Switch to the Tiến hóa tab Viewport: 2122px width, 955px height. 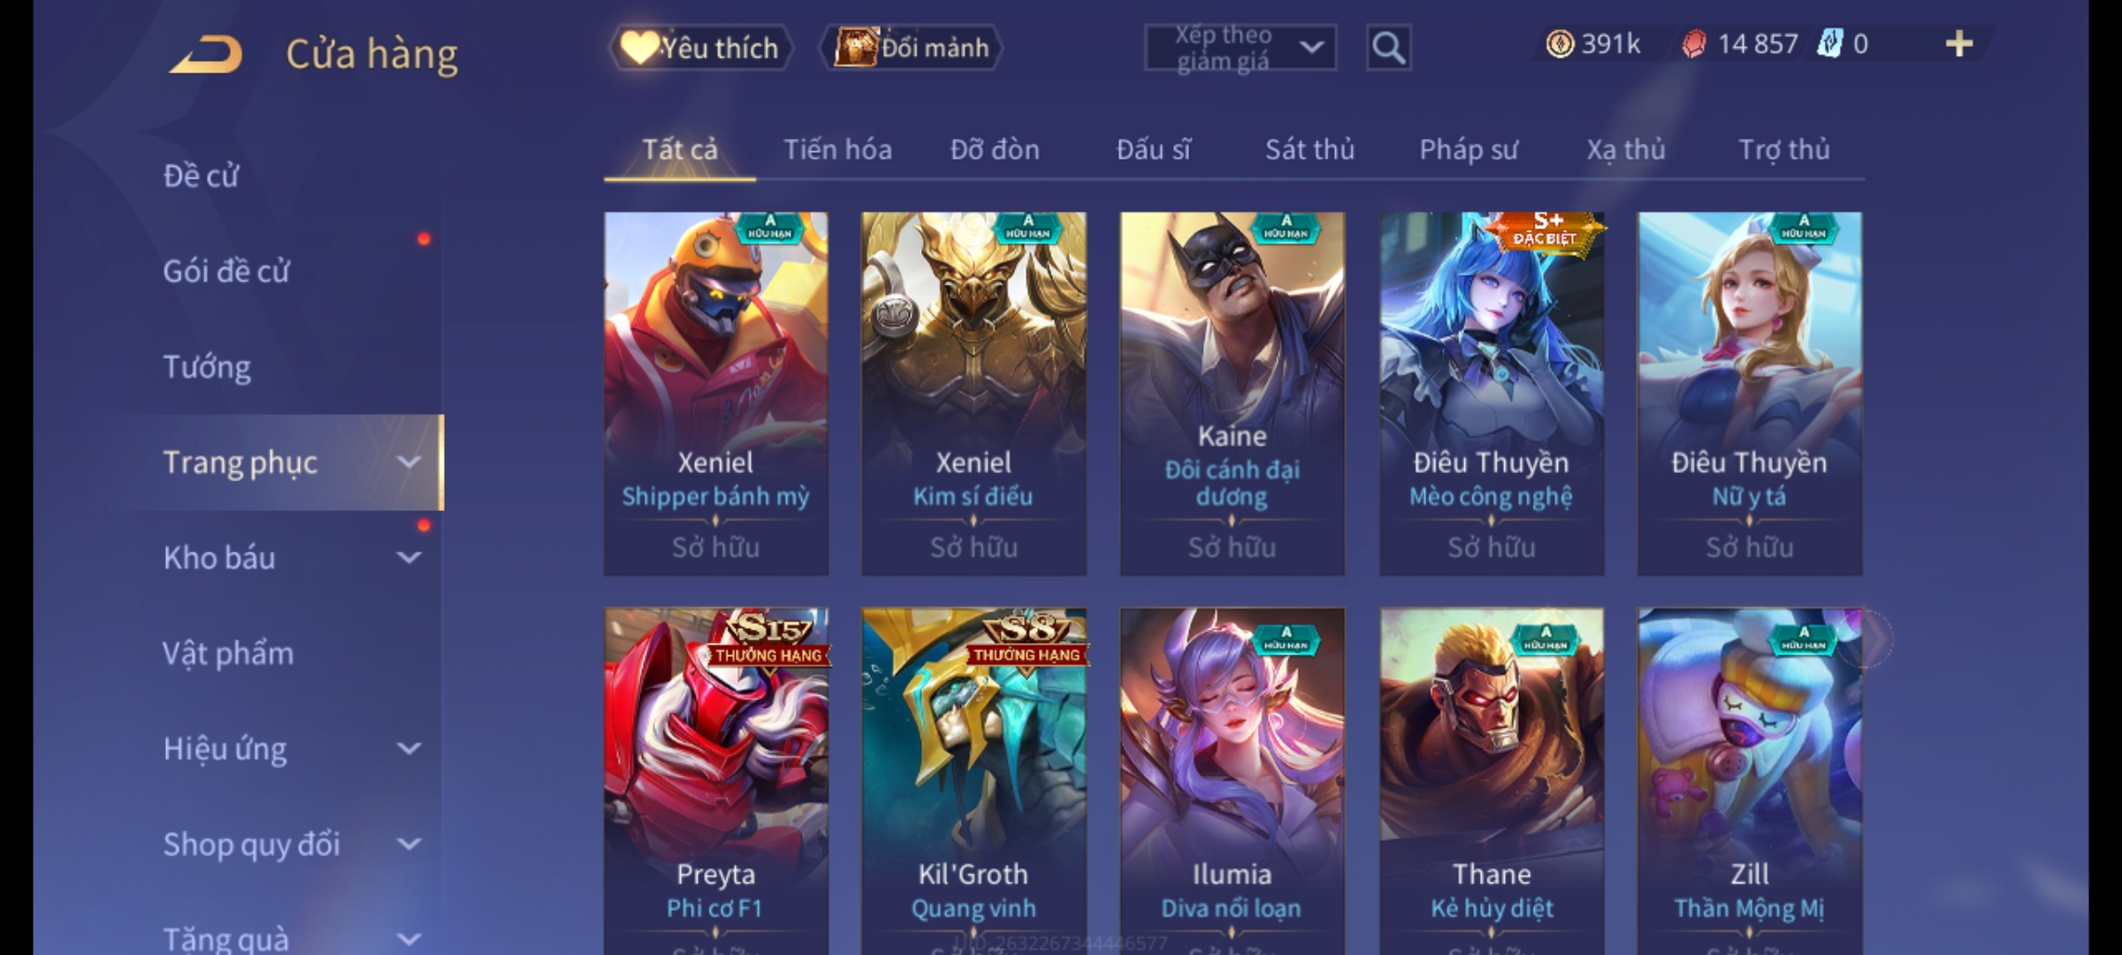click(x=837, y=149)
